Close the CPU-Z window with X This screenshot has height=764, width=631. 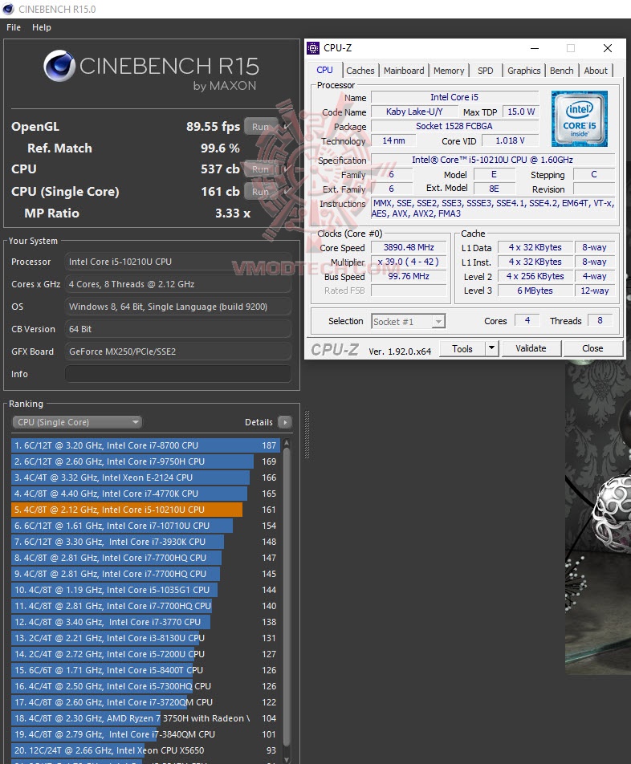pos(608,48)
